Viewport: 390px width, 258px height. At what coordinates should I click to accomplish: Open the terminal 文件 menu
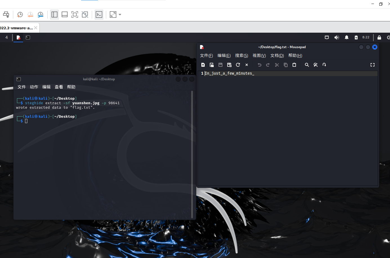[22, 87]
